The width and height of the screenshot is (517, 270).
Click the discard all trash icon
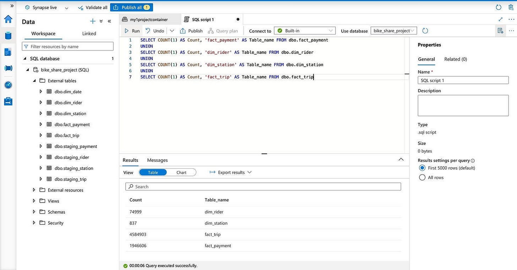point(511,7)
